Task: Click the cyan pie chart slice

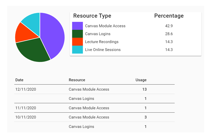Action: (x=32, y=20)
